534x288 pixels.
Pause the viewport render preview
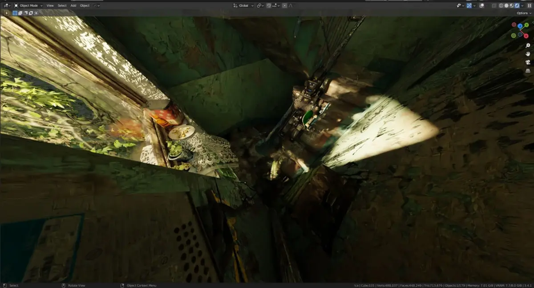pos(530,6)
